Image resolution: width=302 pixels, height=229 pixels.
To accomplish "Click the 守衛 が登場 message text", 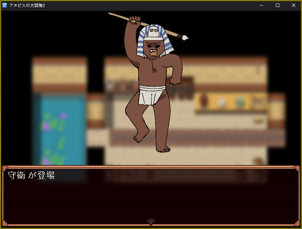I will coord(31,175).
